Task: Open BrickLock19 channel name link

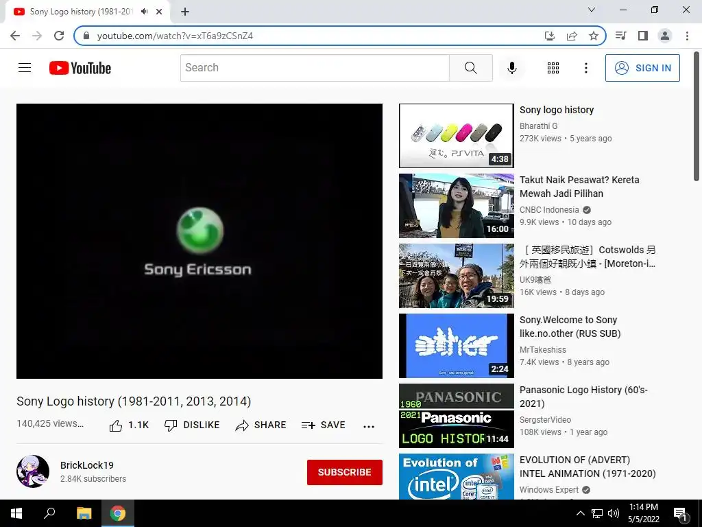Action: 87,465
